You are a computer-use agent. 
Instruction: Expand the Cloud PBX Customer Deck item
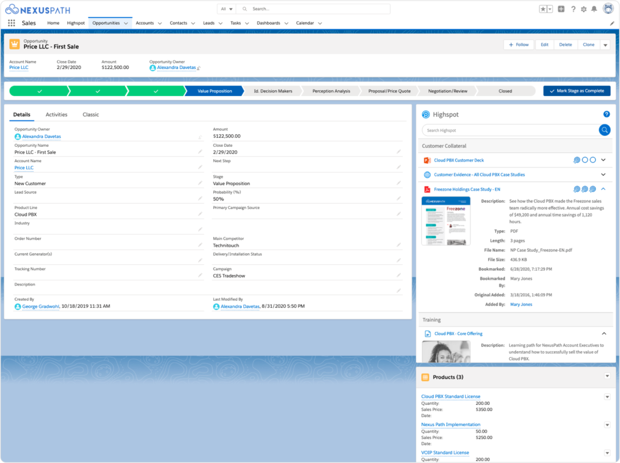coord(604,160)
